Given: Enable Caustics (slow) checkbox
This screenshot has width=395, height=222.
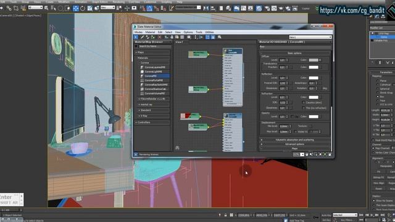Looking at the screenshot, I should pyautogui.click(x=303, y=102).
